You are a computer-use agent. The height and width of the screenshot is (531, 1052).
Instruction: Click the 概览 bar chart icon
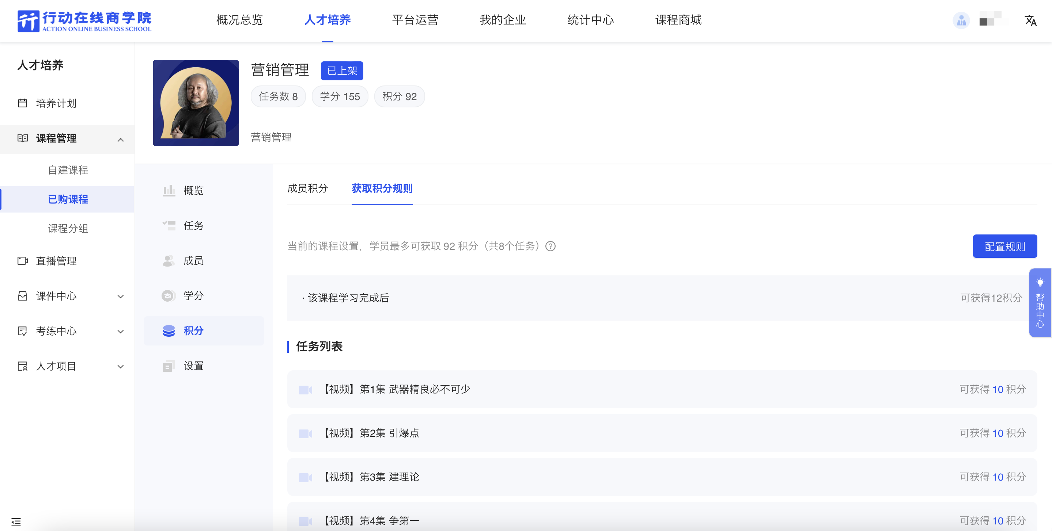tap(169, 190)
